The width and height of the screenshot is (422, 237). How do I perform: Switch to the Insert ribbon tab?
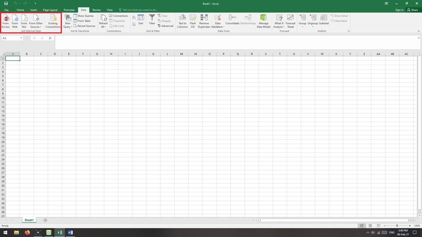pyautogui.click(x=33, y=10)
